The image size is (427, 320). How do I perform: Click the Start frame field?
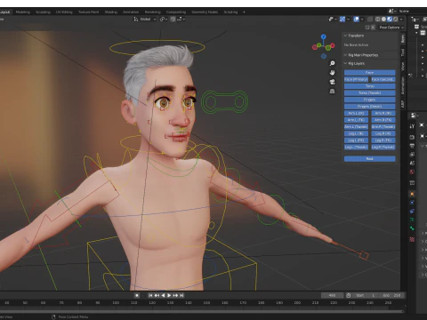[x=366, y=295]
